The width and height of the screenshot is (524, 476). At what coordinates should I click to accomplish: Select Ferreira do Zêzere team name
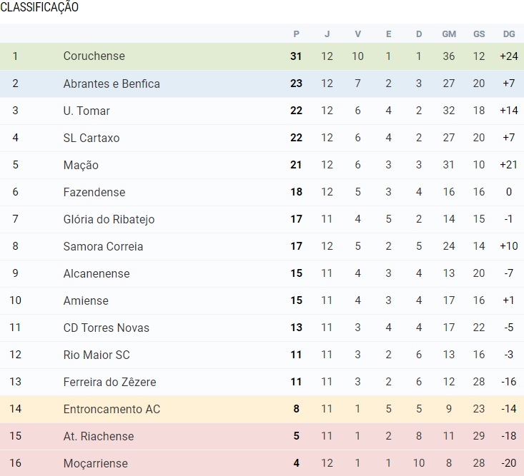tap(109, 382)
